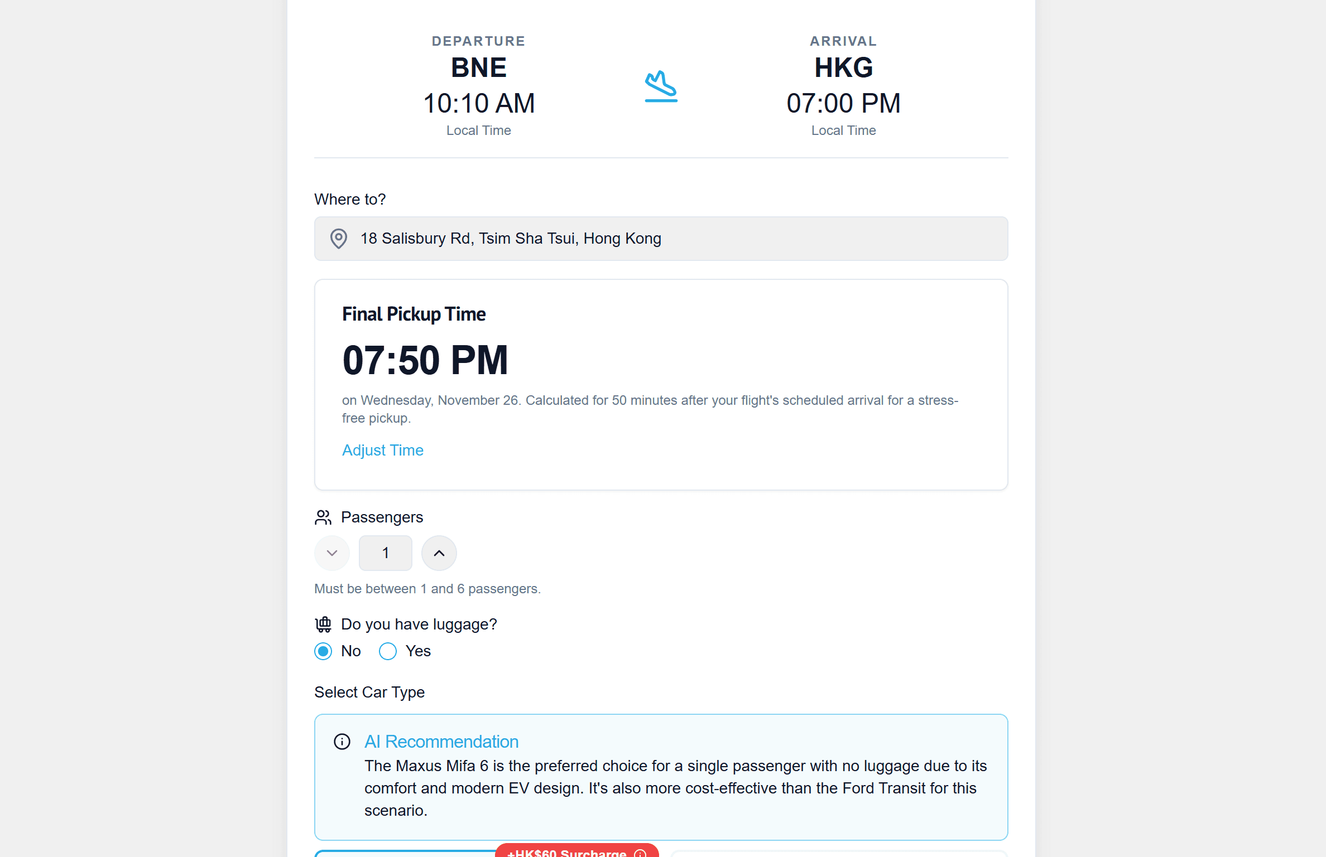Click the destination address field
The height and width of the screenshot is (857, 1326).
point(661,239)
